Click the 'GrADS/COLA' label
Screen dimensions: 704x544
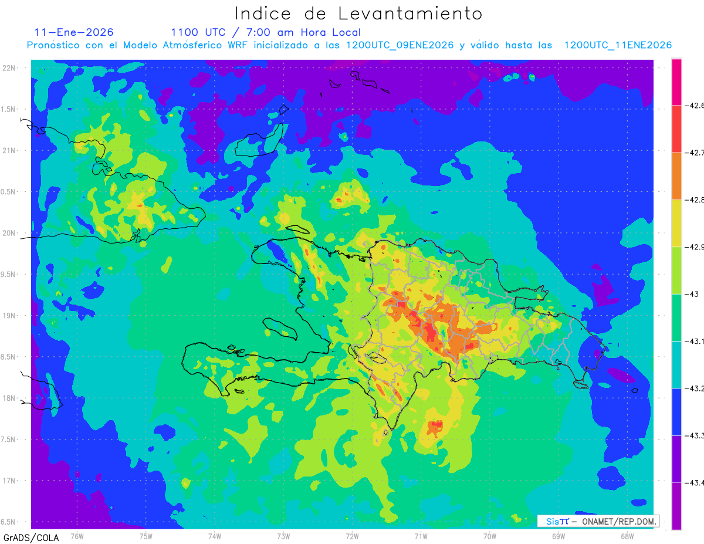point(31,538)
